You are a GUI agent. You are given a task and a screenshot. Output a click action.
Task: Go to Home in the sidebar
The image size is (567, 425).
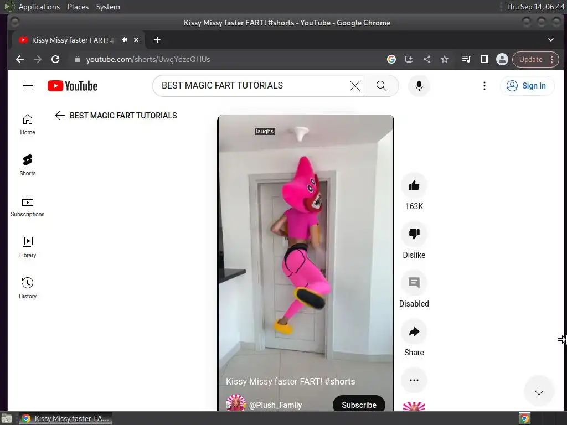[28, 125]
